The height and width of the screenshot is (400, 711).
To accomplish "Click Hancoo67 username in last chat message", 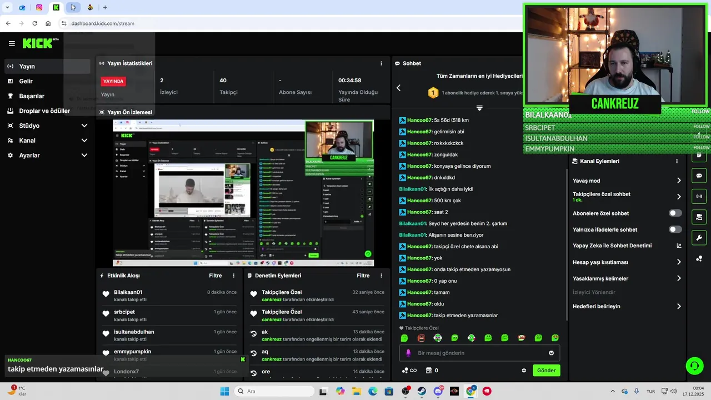I will click(419, 316).
